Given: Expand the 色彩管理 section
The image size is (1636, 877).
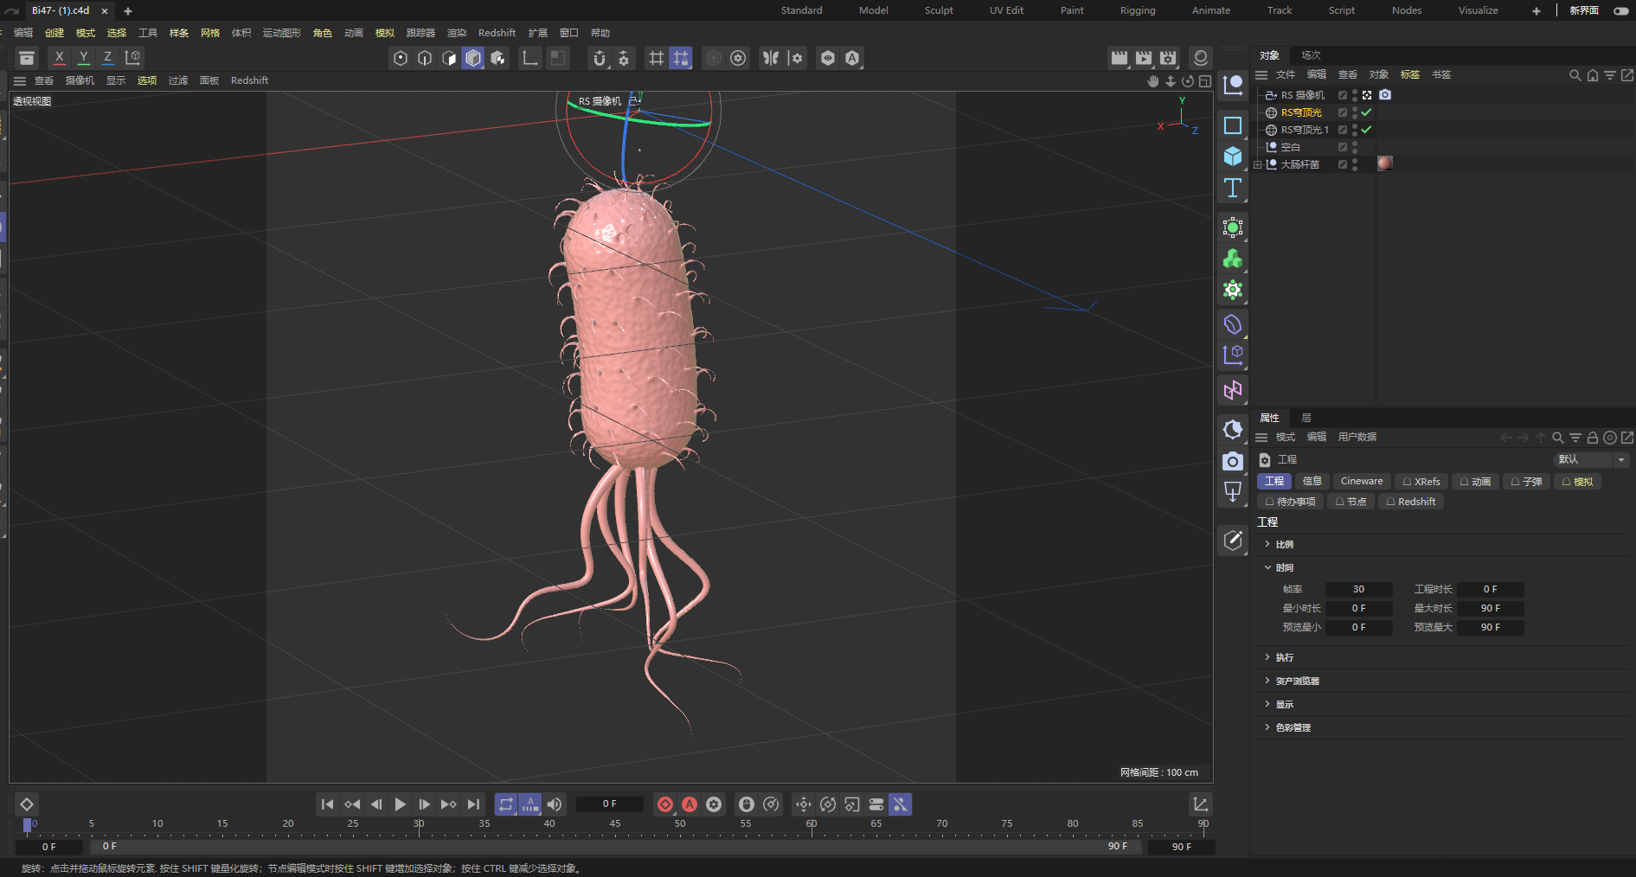Looking at the screenshot, I should (1267, 727).
